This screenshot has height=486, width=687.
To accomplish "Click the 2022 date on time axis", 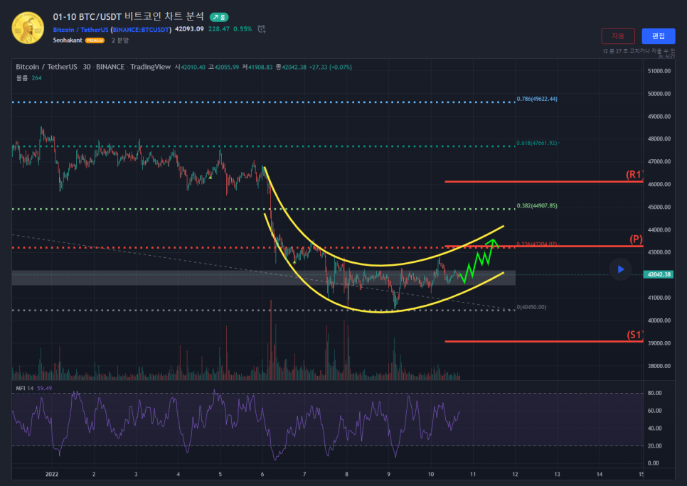I will tap(51, 473).
